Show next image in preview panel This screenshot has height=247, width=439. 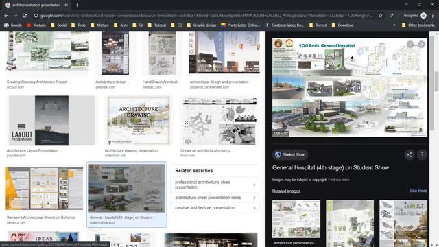(421, 44)
